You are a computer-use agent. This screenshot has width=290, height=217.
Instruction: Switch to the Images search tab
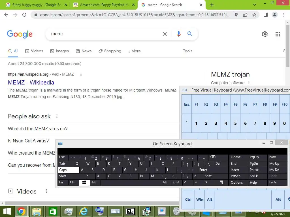[59, 51]
